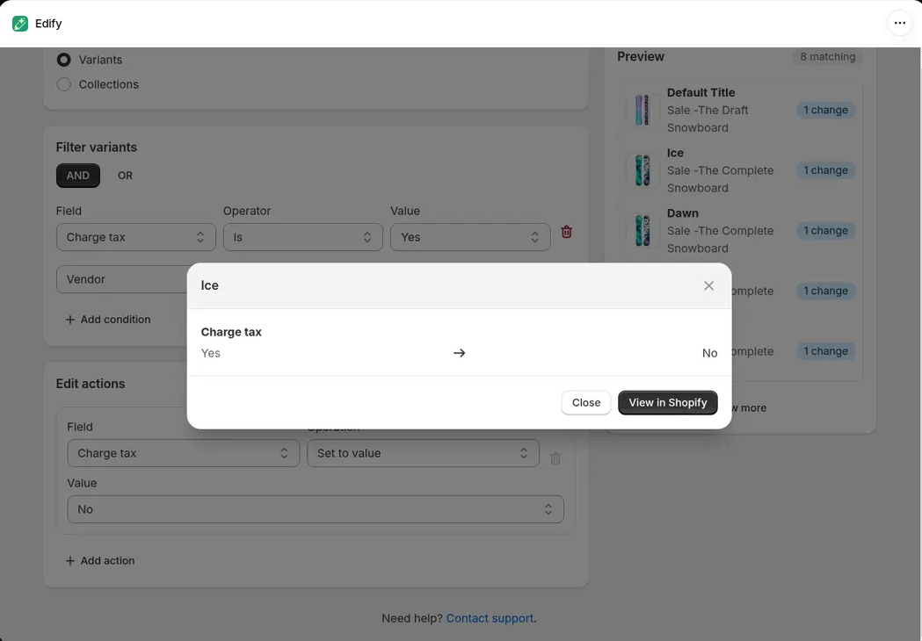This screenshot has height=641, width=922.
Task: Click Sale -The Draft Snowboard product text
Action: tap(708, 119)
